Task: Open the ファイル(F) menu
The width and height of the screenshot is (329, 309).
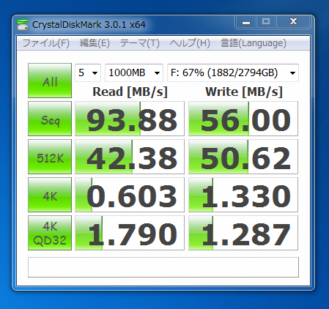Action: tap(45, 43)
